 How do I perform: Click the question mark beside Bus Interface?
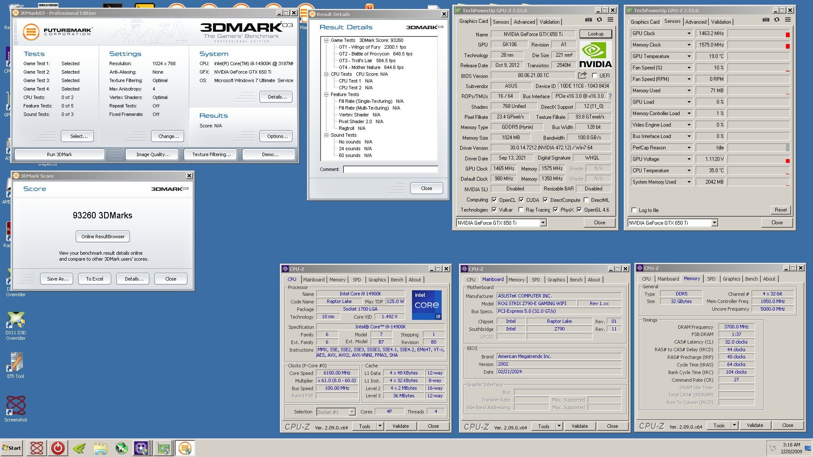click(610, 96)
